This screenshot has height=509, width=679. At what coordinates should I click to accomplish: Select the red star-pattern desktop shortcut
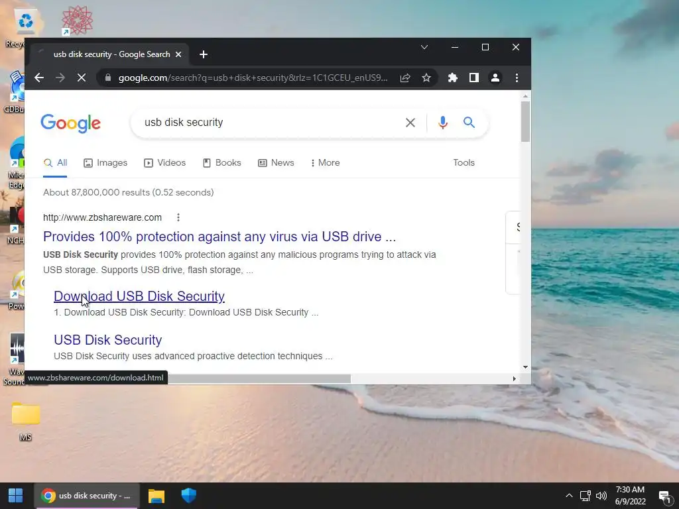[x=77, y=20]
